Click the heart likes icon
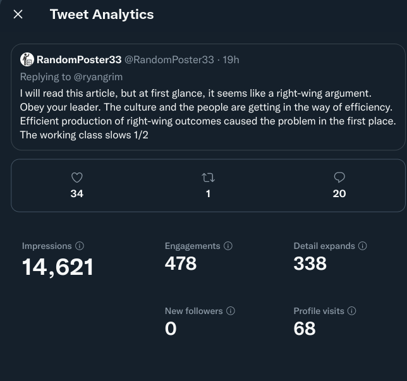This screenshot has height=381, width=407. tap(76, 178)
